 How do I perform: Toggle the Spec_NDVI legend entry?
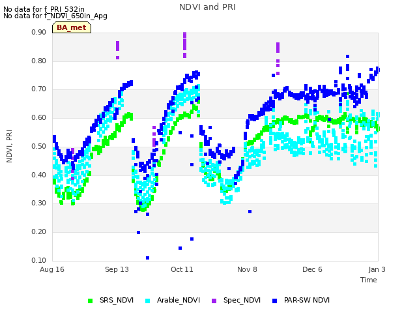pos(236,301)
